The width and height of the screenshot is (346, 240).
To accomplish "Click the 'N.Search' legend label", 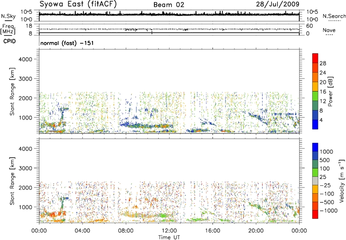I will tap(334, 16).
